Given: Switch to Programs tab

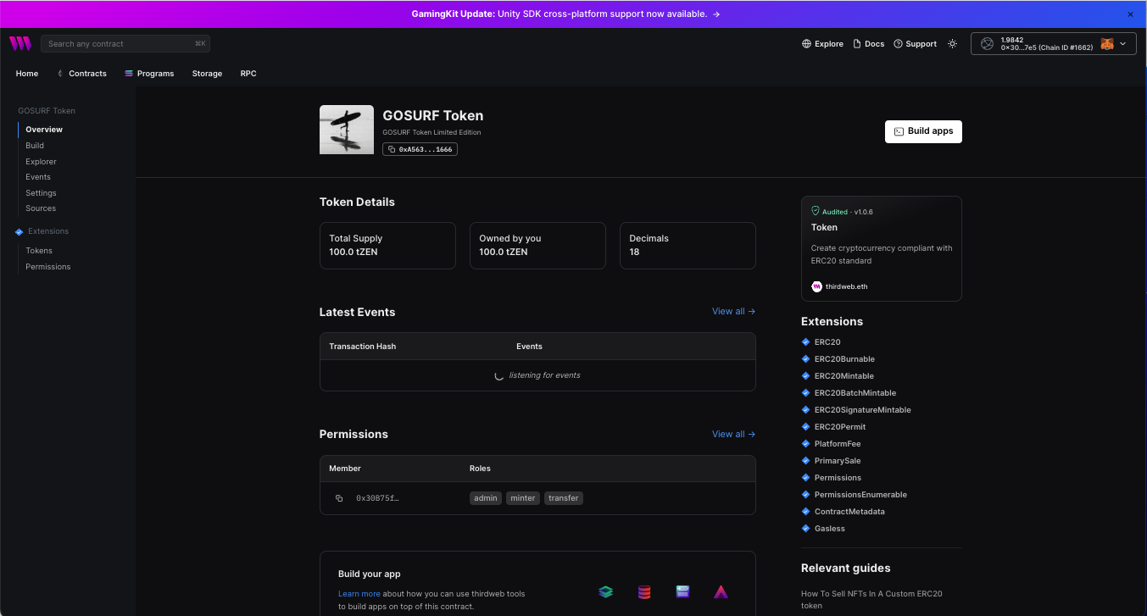Looking at the screenshot, I should point(149,74).
